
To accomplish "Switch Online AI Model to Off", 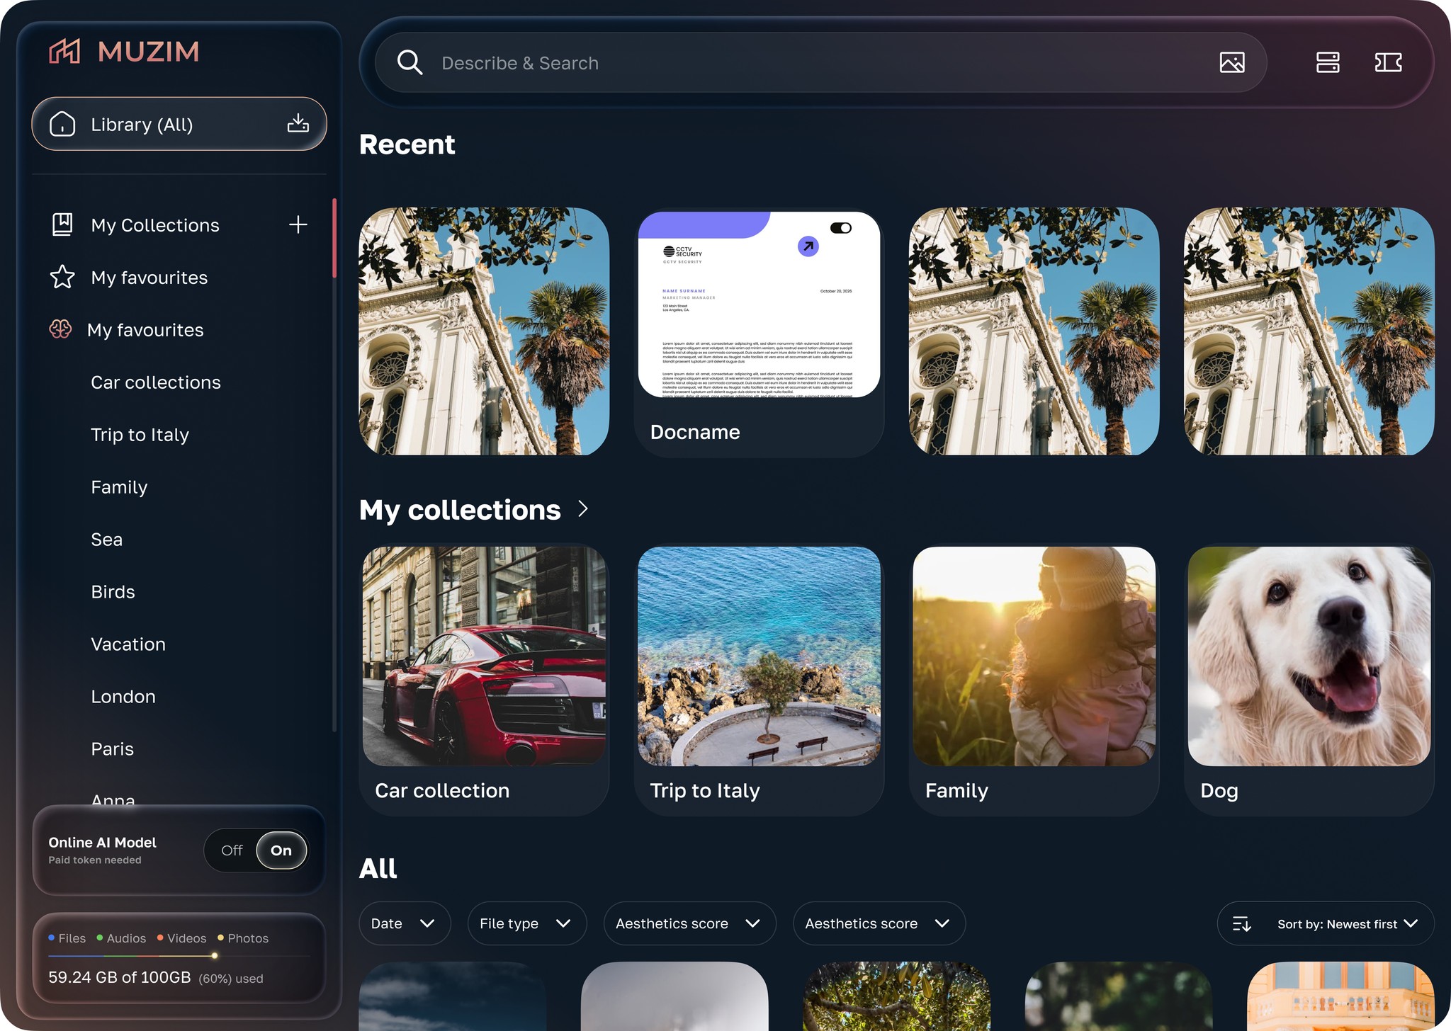I will (232, 850).
